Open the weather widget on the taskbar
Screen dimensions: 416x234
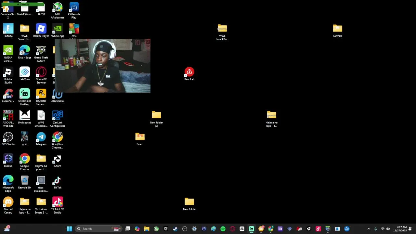pos(7,228)
